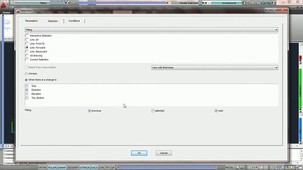Enable the 'Top, Bottom' checkbox
The width and height of the screenshot is (303, 170).
[x=27, y=98]
